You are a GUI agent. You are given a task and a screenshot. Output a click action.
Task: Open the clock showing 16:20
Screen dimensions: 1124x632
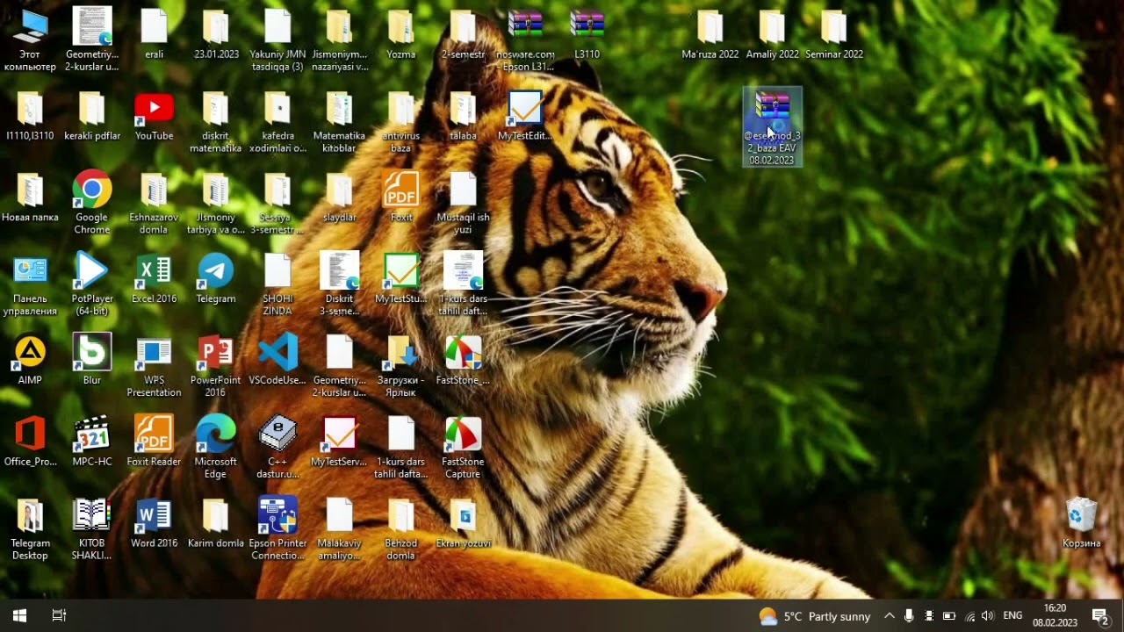(x=1055, y=615)
